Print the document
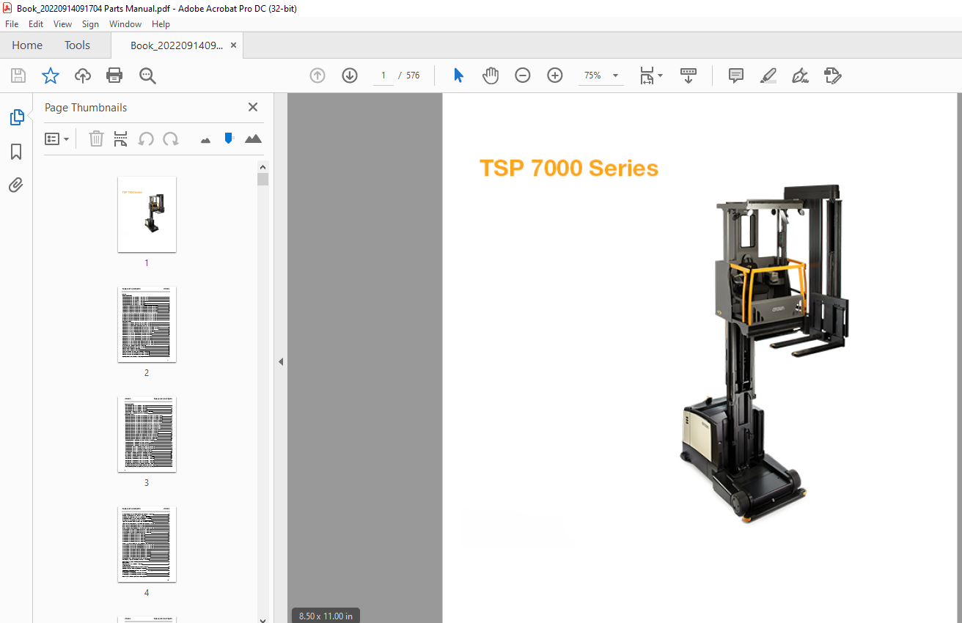 (114, 75)
